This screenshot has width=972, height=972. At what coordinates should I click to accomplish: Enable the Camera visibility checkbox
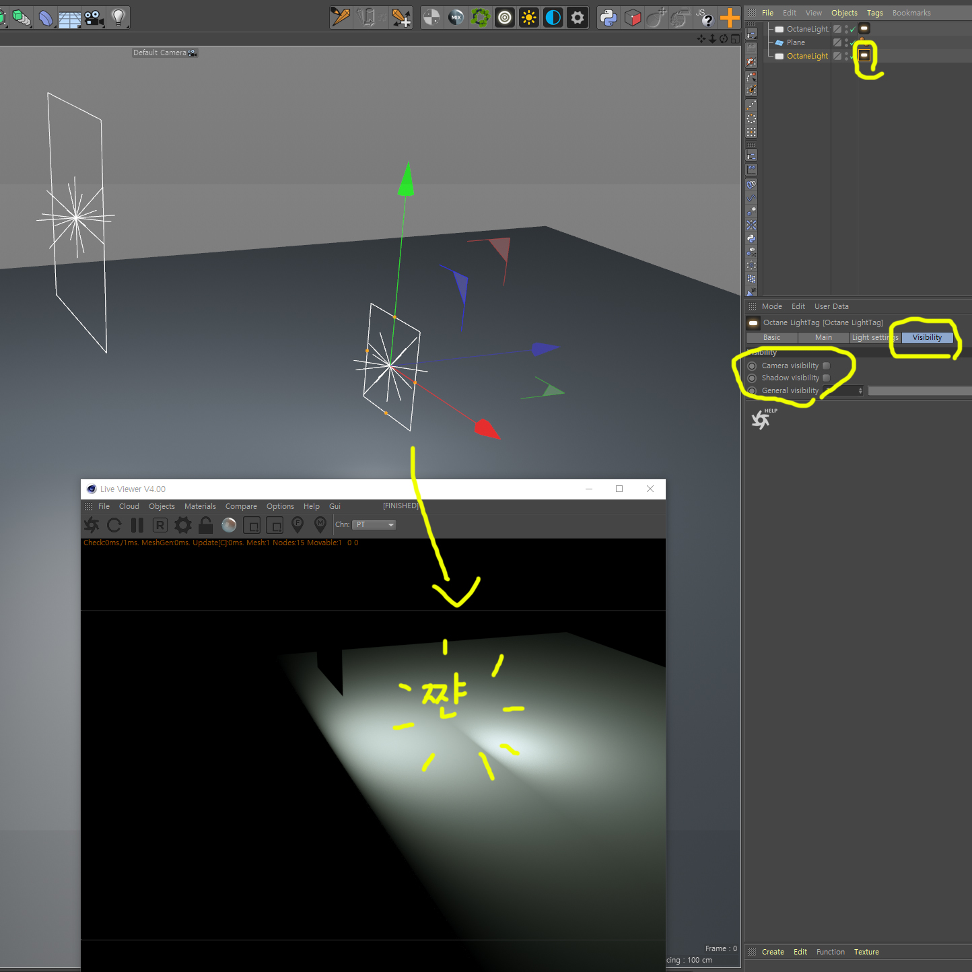point(826,366)
